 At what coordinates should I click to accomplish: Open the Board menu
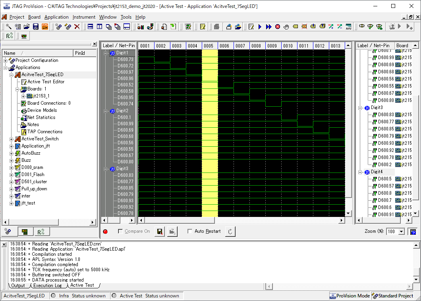tap(35, 17)
